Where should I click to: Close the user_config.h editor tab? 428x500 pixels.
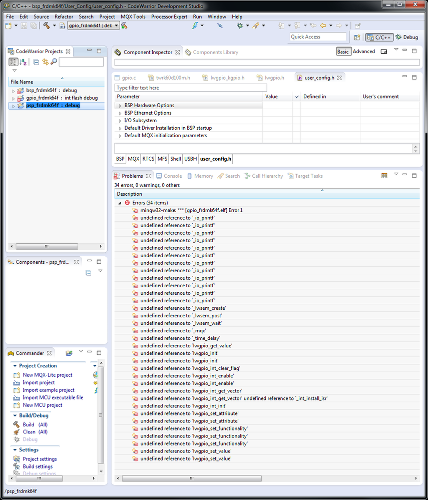(340, 78)
